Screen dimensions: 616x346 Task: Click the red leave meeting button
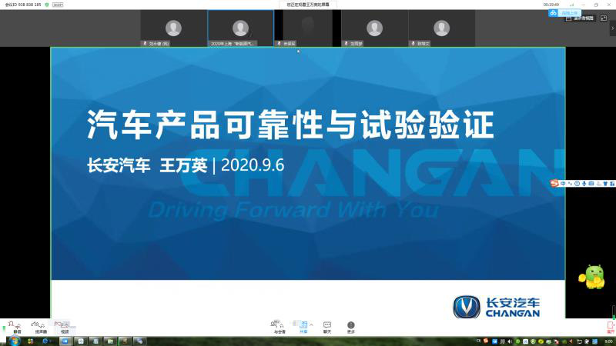pos(611,327)
